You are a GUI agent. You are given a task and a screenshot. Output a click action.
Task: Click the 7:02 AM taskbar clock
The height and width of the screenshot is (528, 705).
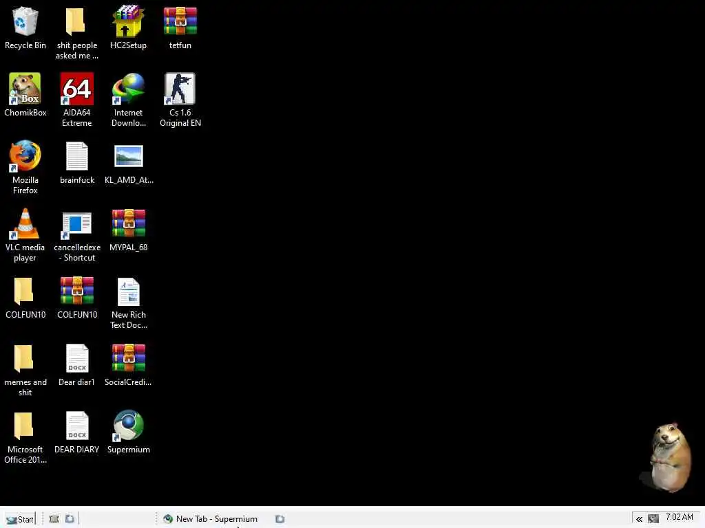tap(680, 517)
